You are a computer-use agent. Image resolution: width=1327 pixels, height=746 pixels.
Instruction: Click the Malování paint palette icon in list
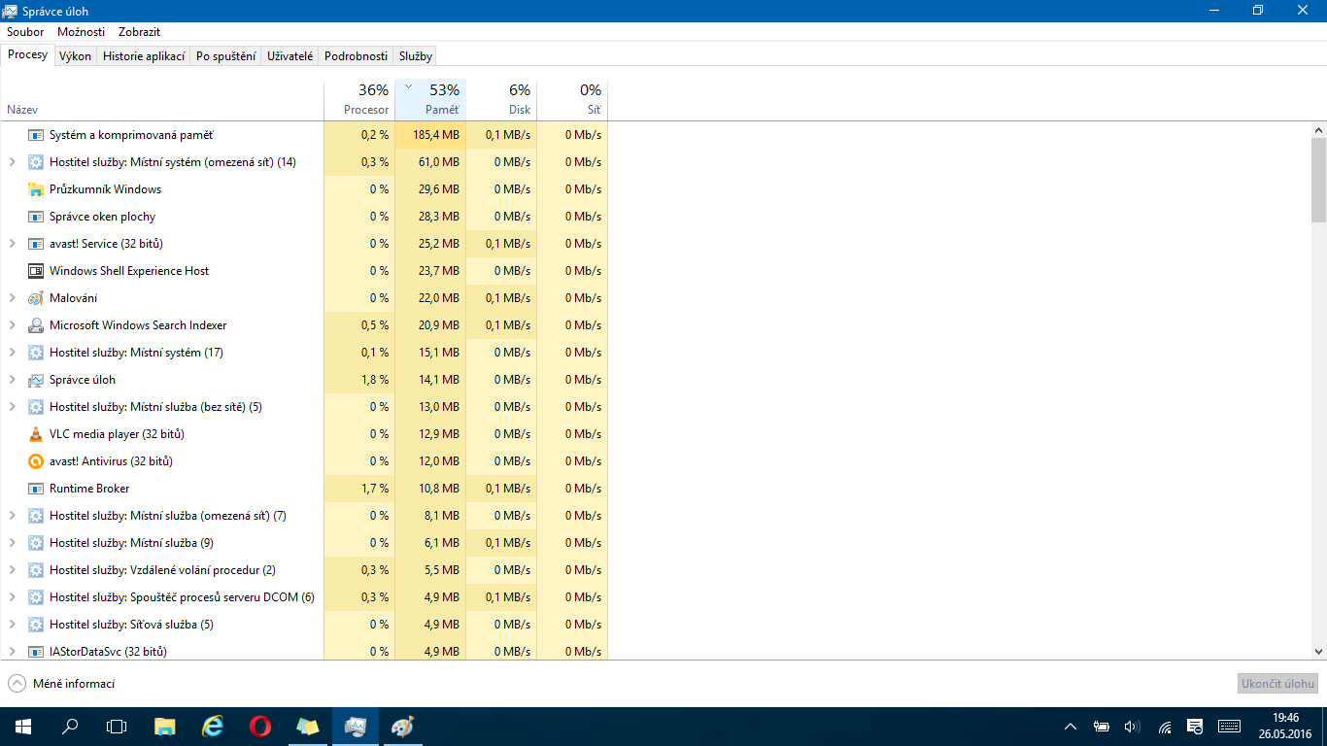(x=36, y=298)
